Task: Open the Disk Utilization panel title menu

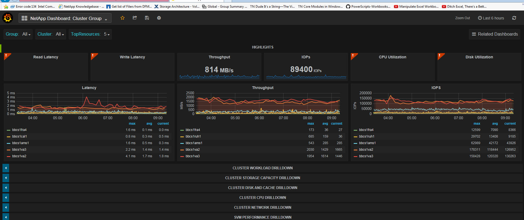Action: 479,57
